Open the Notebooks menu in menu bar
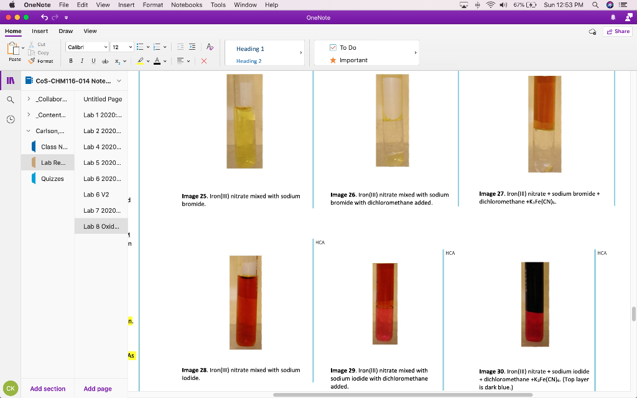The width and height of the screenshot is (637, 398). (x=187, y=5)
